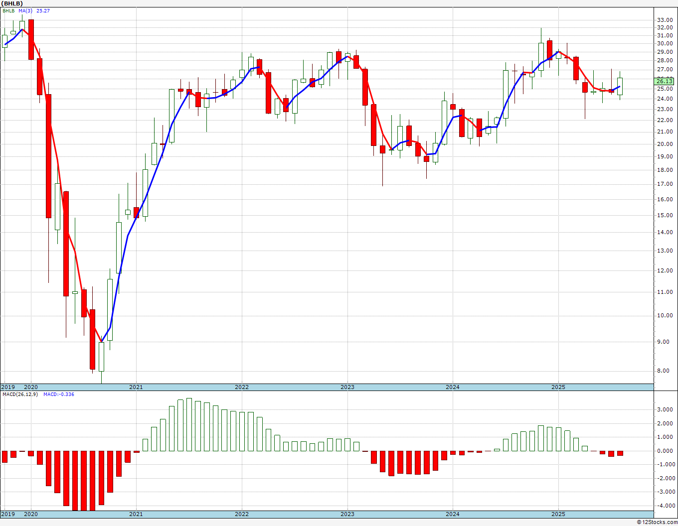Click the 30.00 price axis label
Viewport: 678px width, 526px height.
(x=665, y=43)
